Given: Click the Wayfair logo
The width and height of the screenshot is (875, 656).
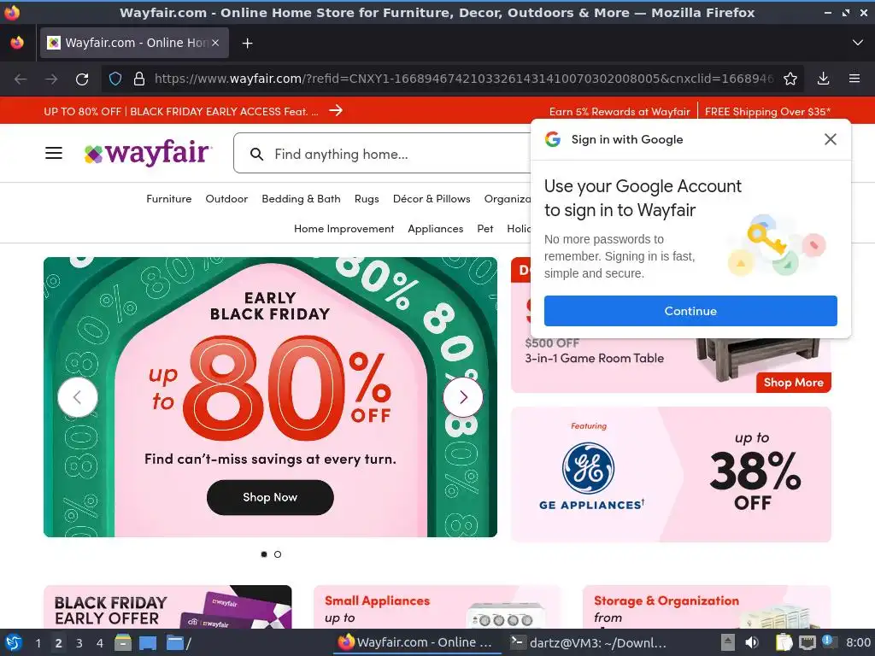Looking at the screenshot, I should (147, 153).
